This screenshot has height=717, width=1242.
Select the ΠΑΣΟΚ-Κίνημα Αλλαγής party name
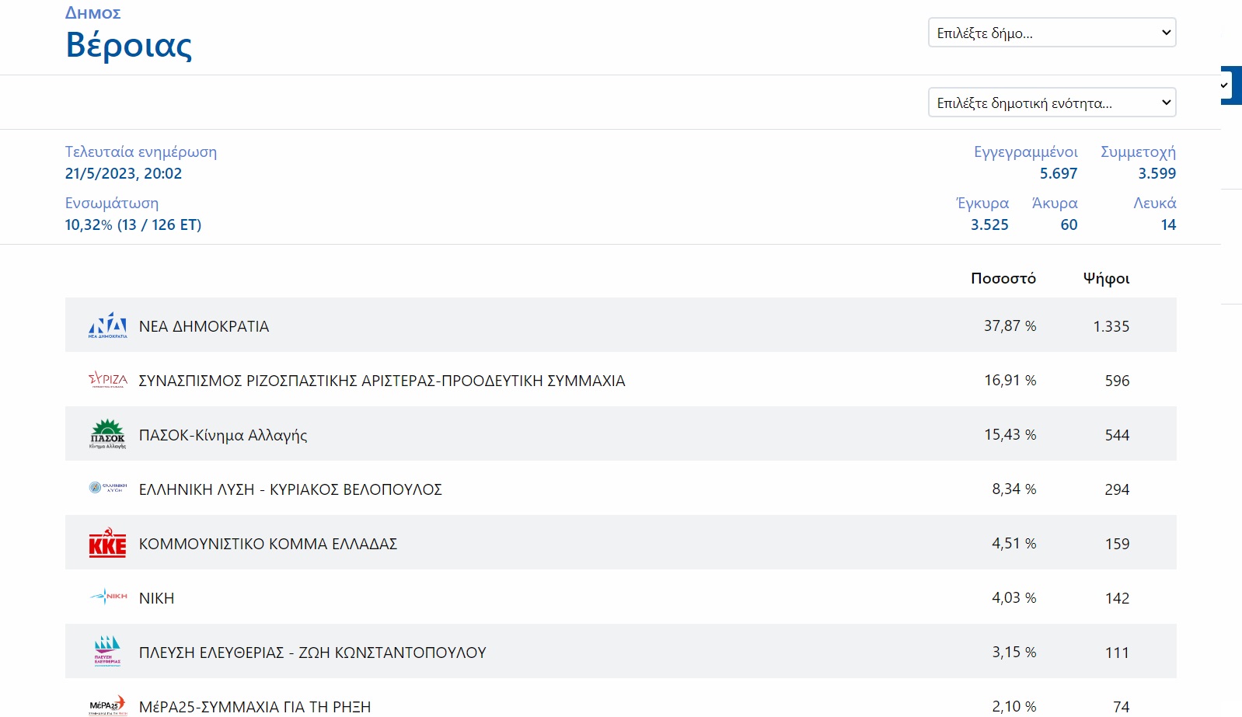coord(223,435)
